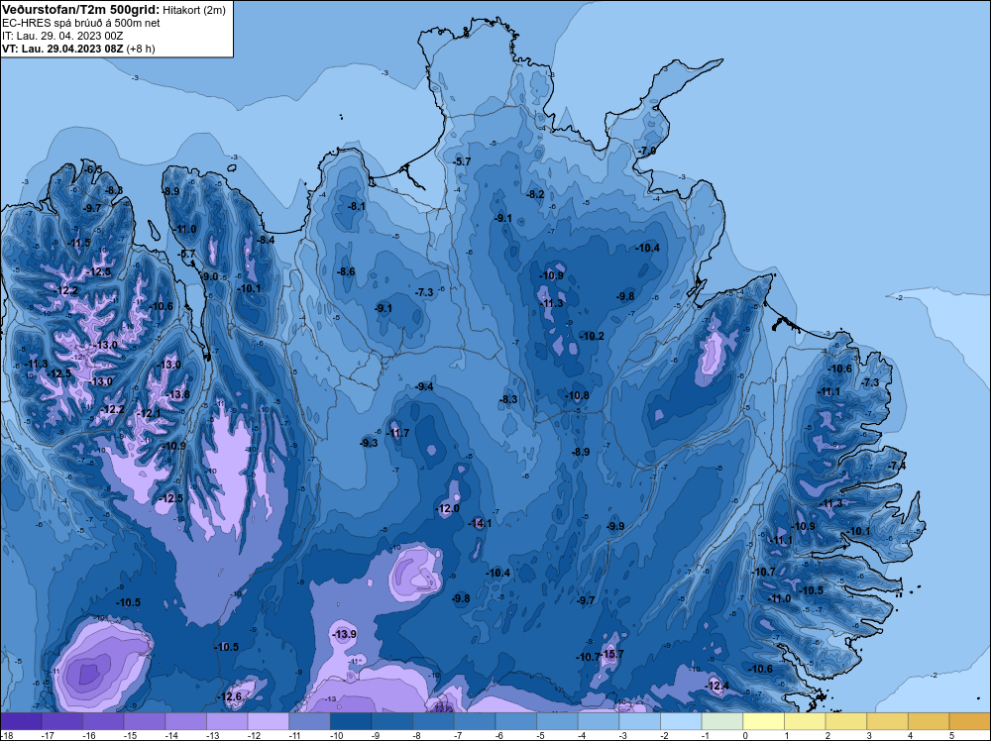
Task: Click the legend swatch between -15 and -14
Action: tap(145, 721)
